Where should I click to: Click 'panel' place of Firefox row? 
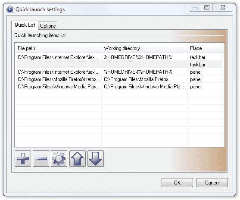pos(196,79)
